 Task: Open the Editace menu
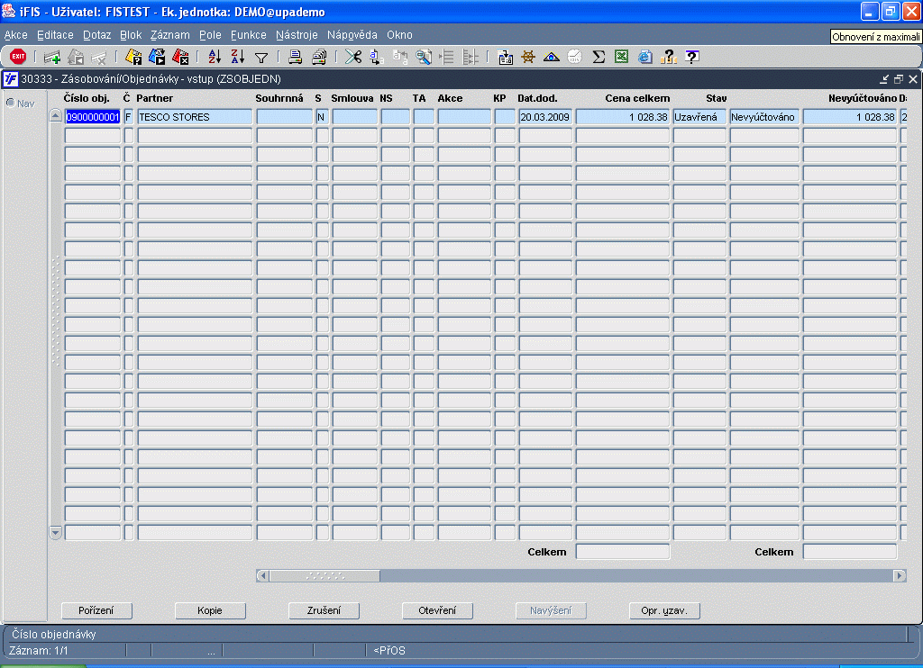click(x=55, y=35)
